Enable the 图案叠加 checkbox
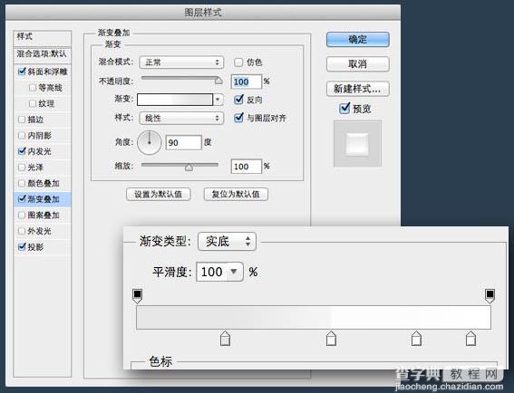This screenshot has height=393, width=514. tap(22, 215)
